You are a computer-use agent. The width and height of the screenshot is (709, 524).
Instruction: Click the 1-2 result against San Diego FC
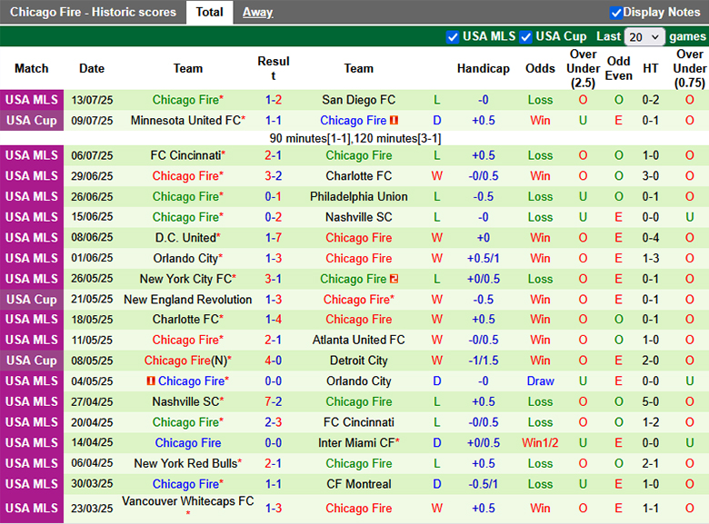point(273,100)
